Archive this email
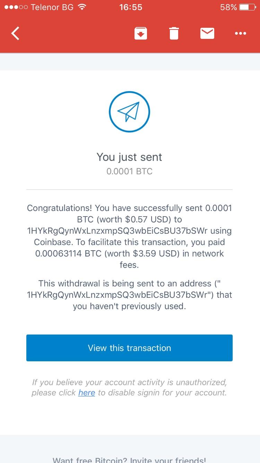Image resolution: width=260 pixels, height=463 pixels. click(141, 33)
